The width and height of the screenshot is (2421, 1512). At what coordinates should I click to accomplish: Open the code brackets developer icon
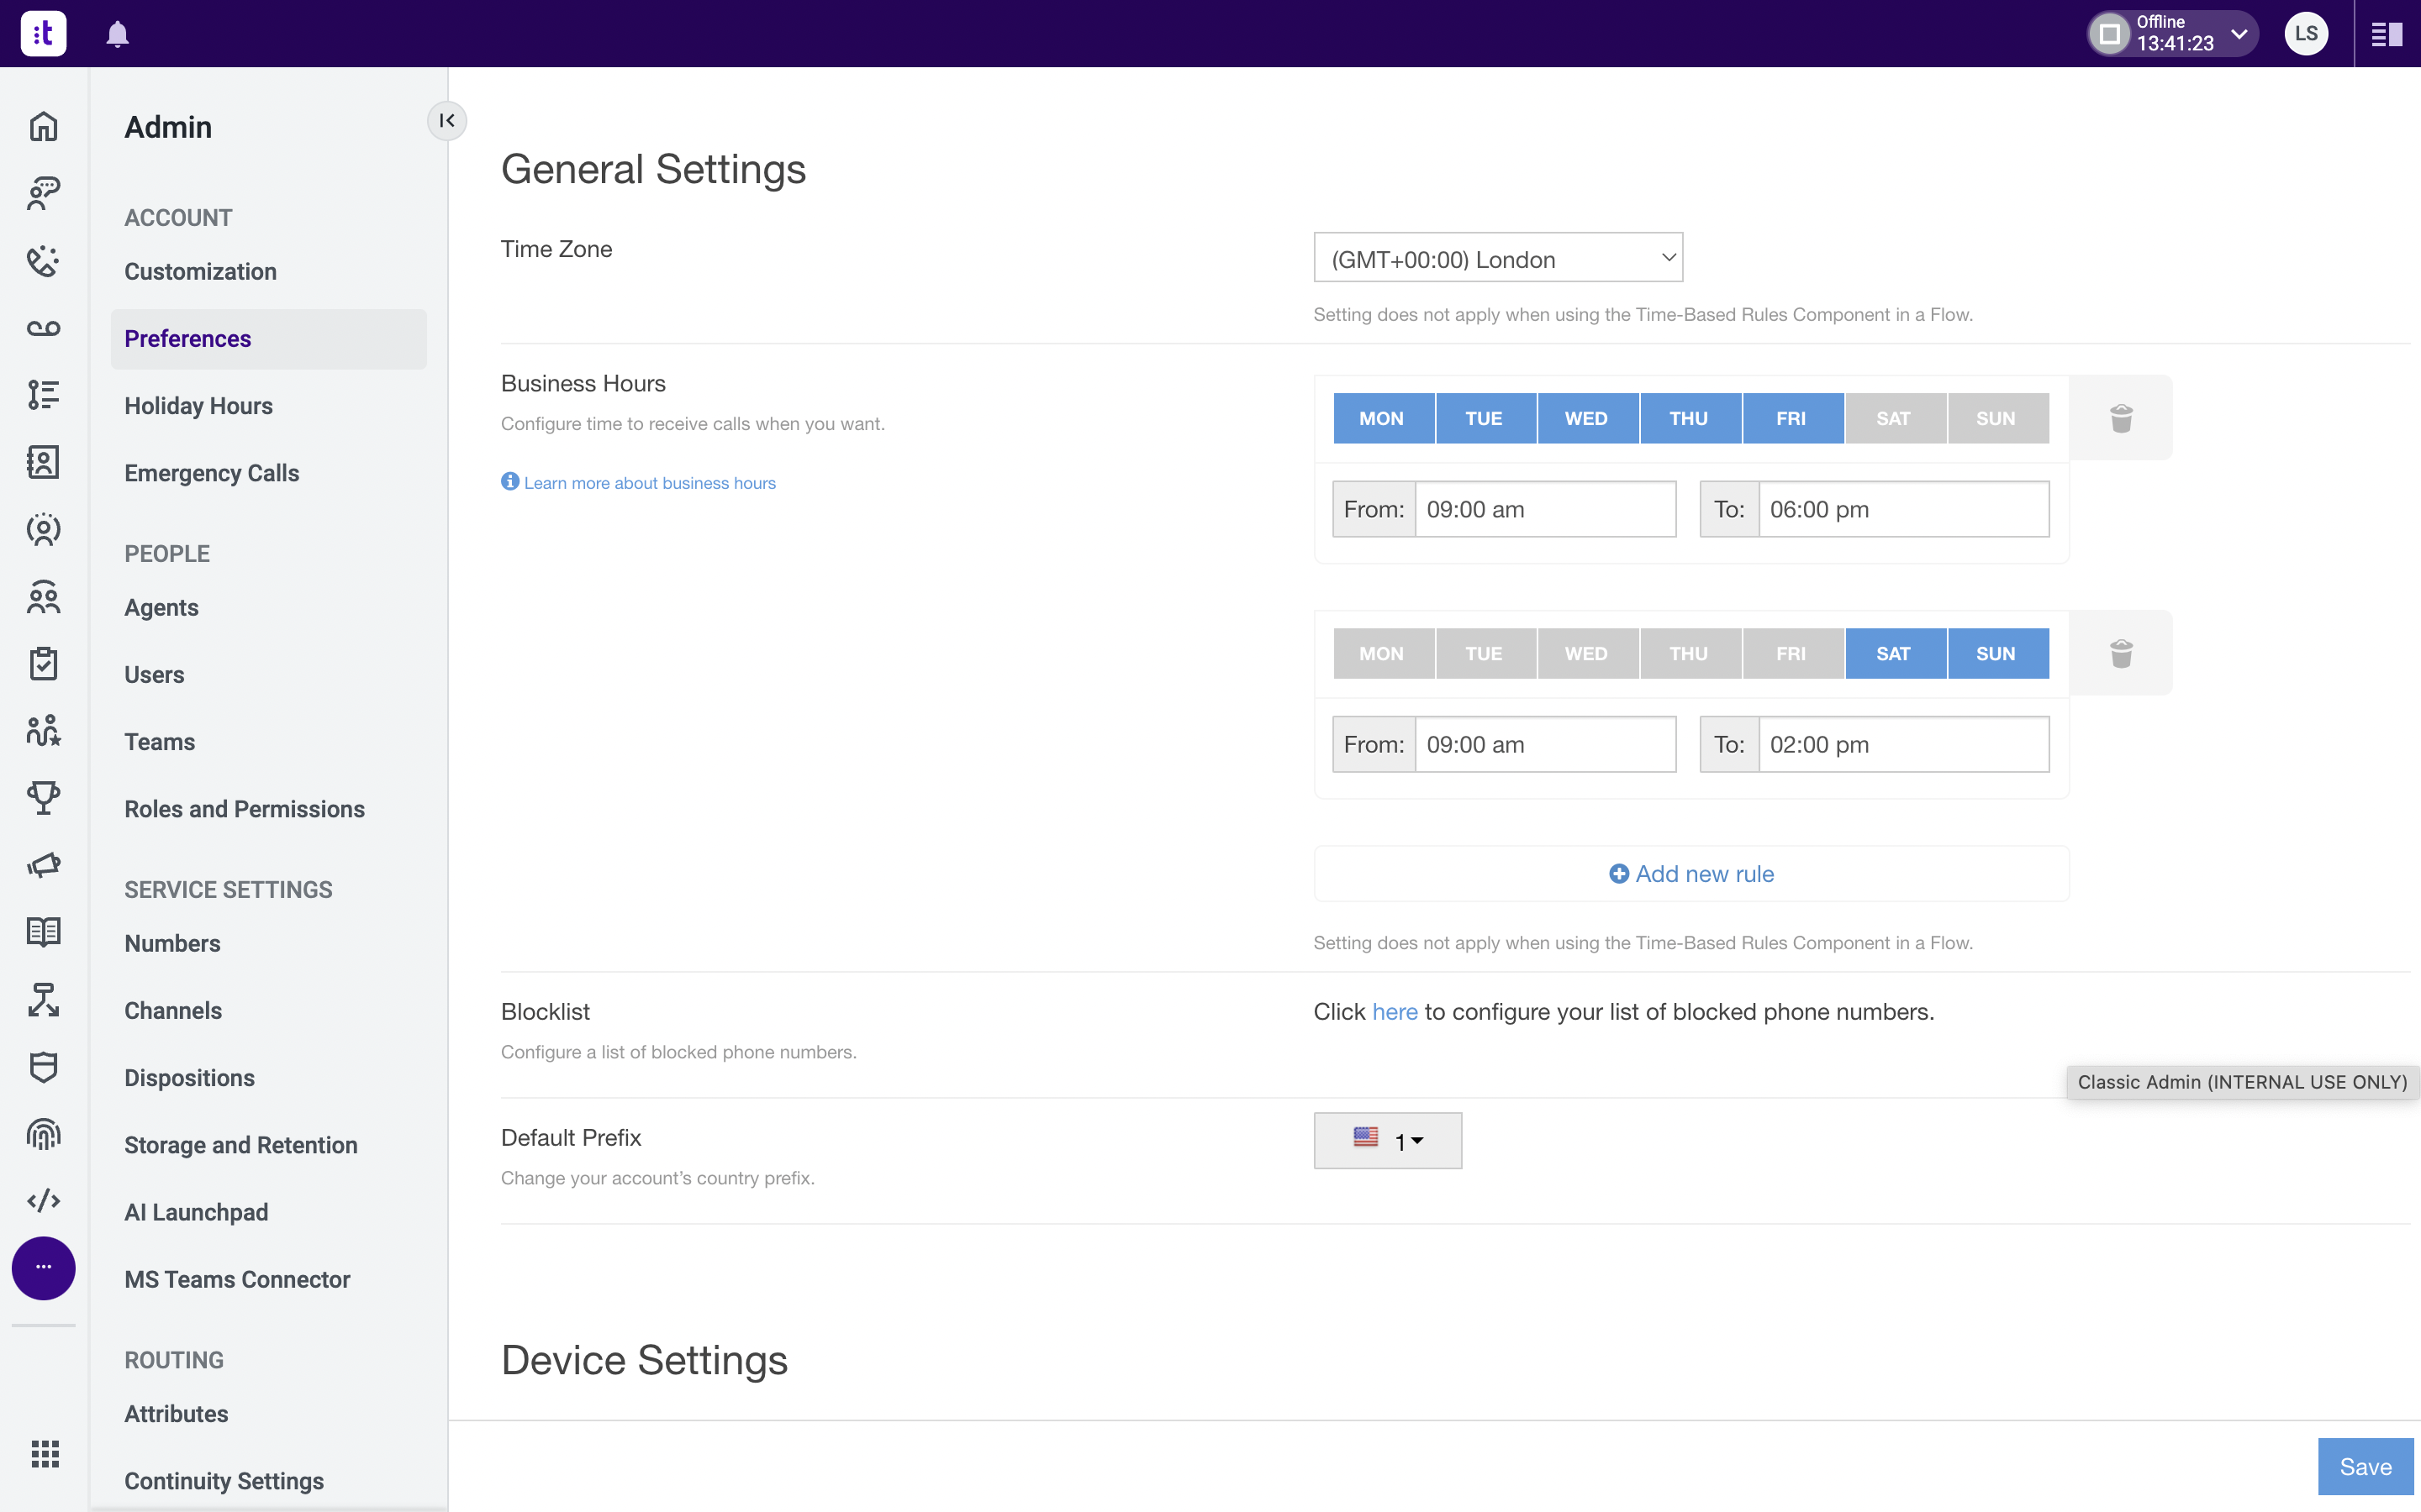tap(43, 1201)
